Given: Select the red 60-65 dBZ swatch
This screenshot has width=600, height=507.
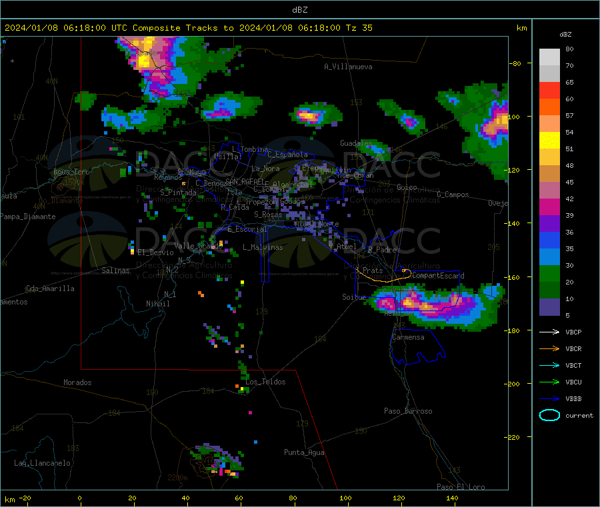Looking at the screenshot, I should (549, 90).
